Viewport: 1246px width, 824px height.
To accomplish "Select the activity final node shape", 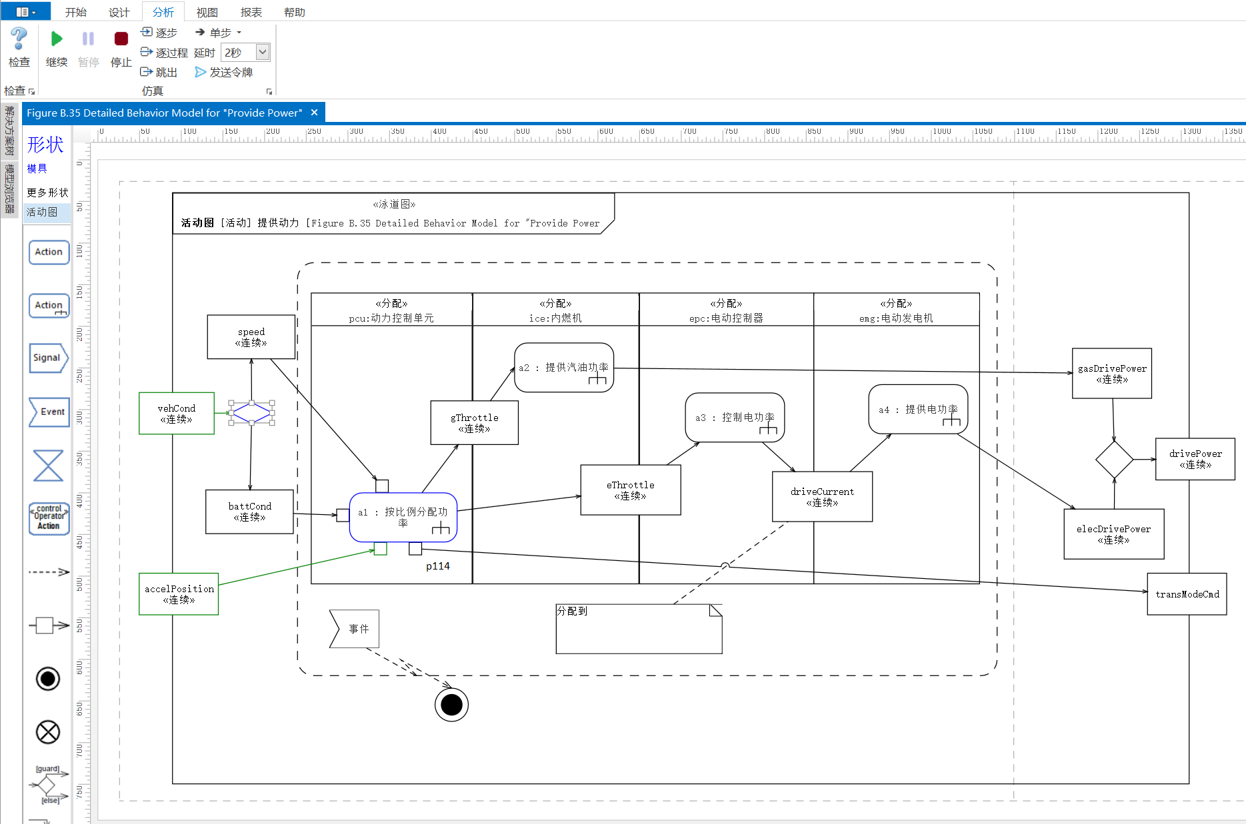I will 48,679.
